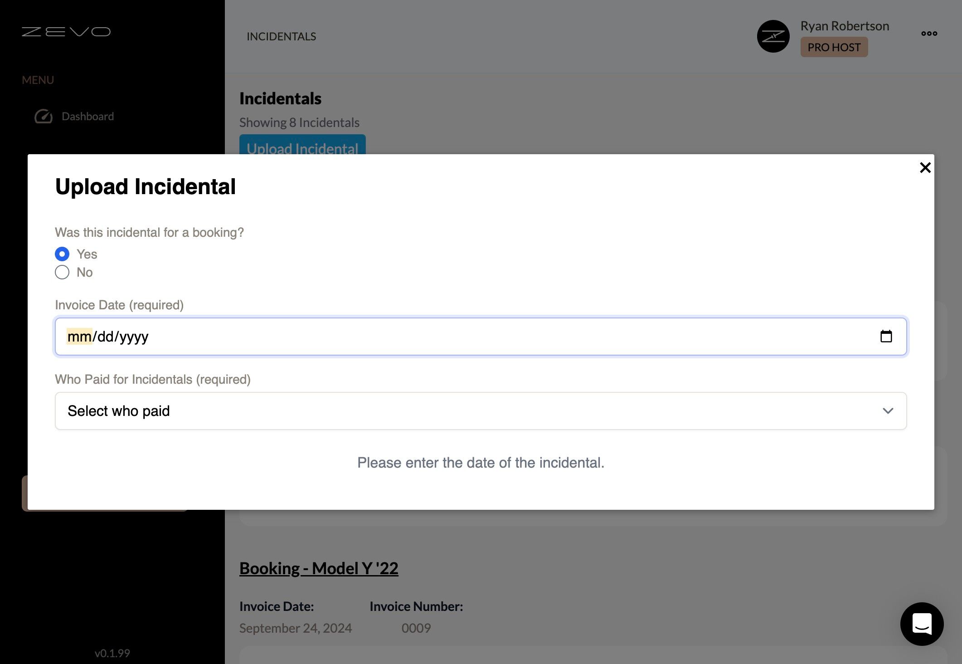Click the mm month field
The height and width of the screenshot is (664, 962).
[x=79, y=337]
